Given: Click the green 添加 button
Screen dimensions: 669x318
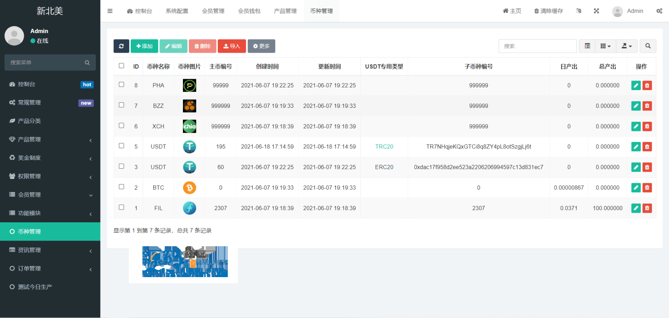Looking at the screenshot, I should (144, 46).
